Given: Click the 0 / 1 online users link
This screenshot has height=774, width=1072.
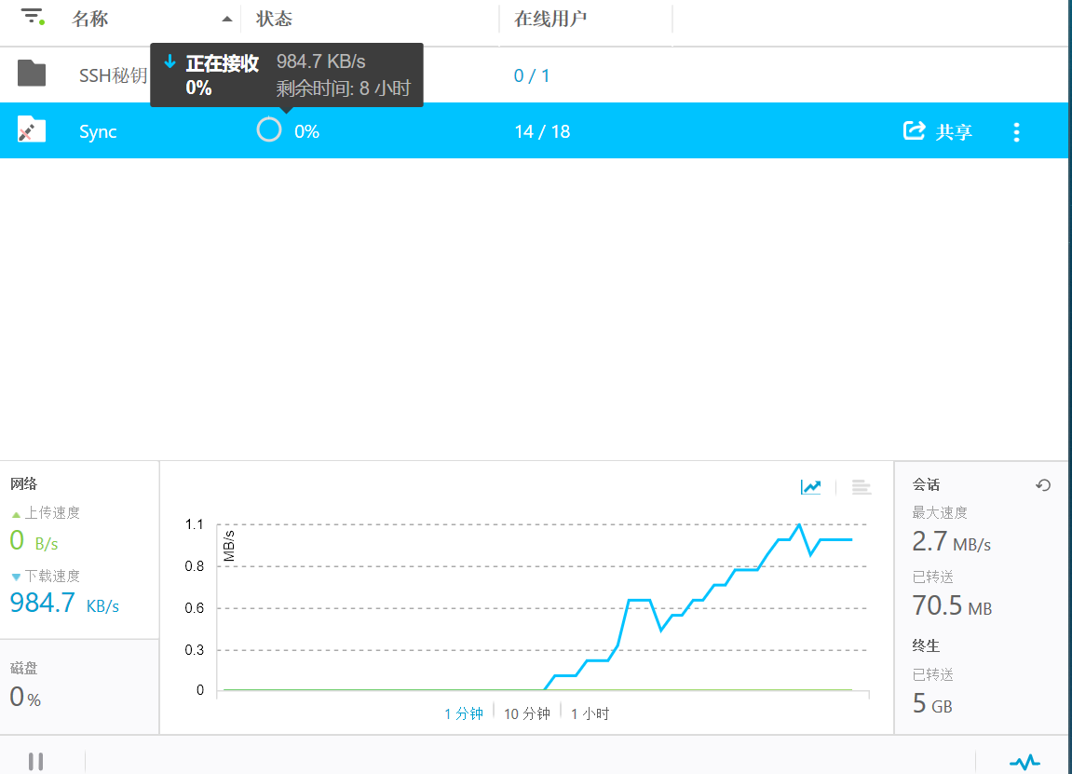Looking at the screenshot, I should 532,75.
